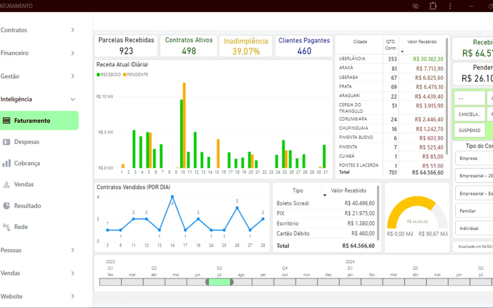493x308 pixels.
Task: Click the green selected range on timeline slider
Action: click(219, 282)
